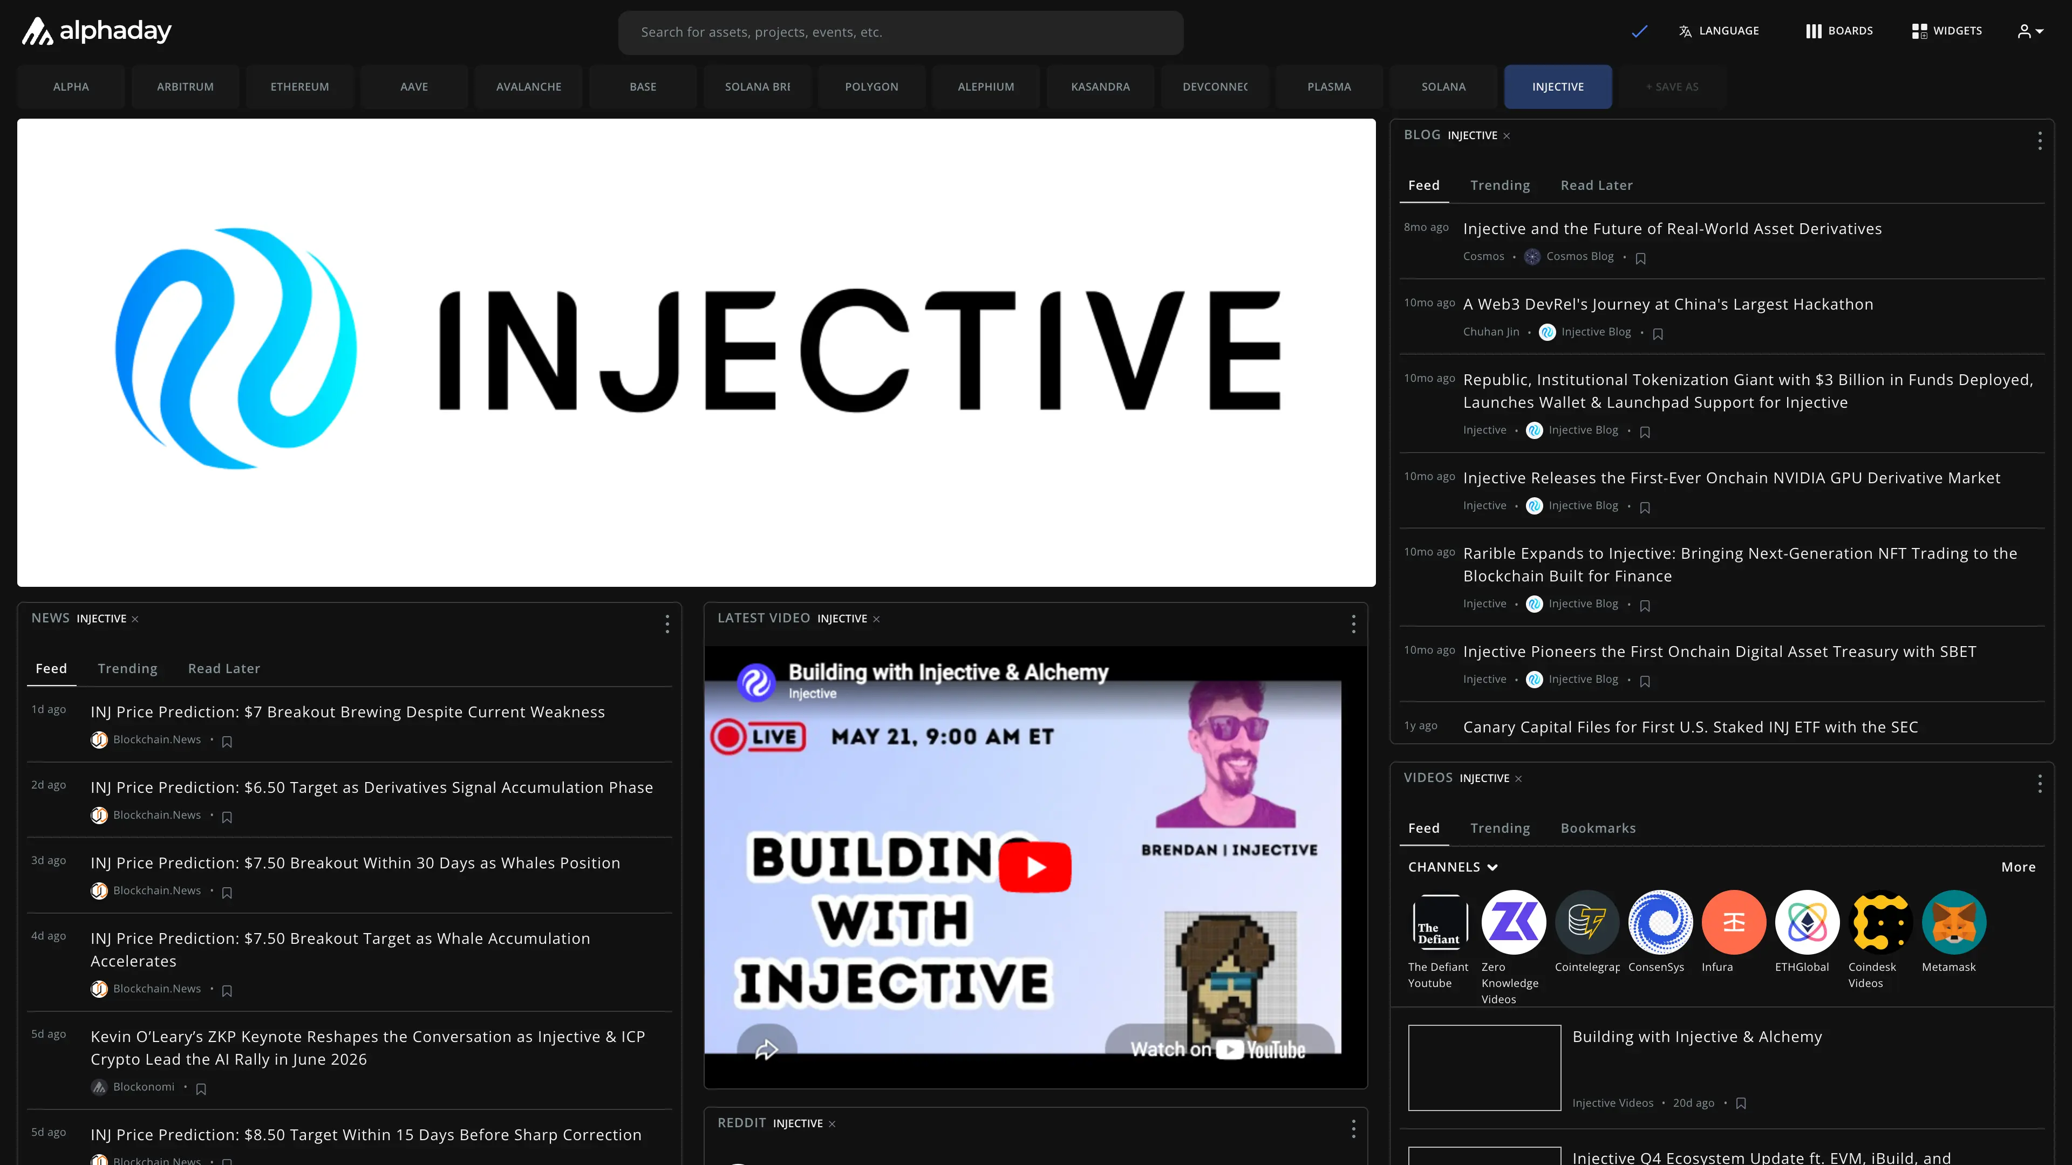The width and height of the screenshot is (2072, 1165).
Task: Bookmark the $6.50 Target news item
Action: coord(227,817)
